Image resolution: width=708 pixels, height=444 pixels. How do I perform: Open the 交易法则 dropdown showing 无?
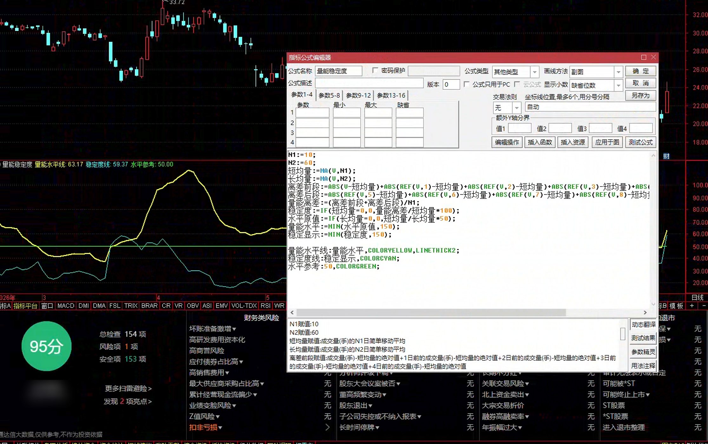pyautogui.click(x=517, y=108)
